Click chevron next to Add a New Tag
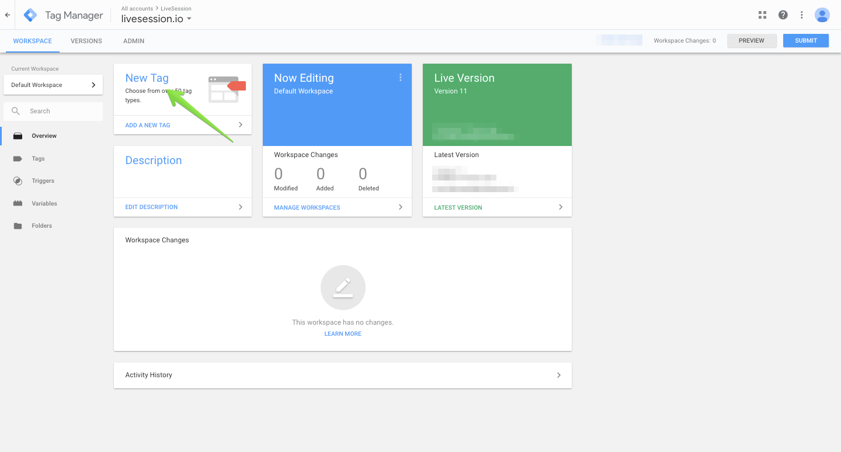Viewport: 841px width, 452px height. 240,125
